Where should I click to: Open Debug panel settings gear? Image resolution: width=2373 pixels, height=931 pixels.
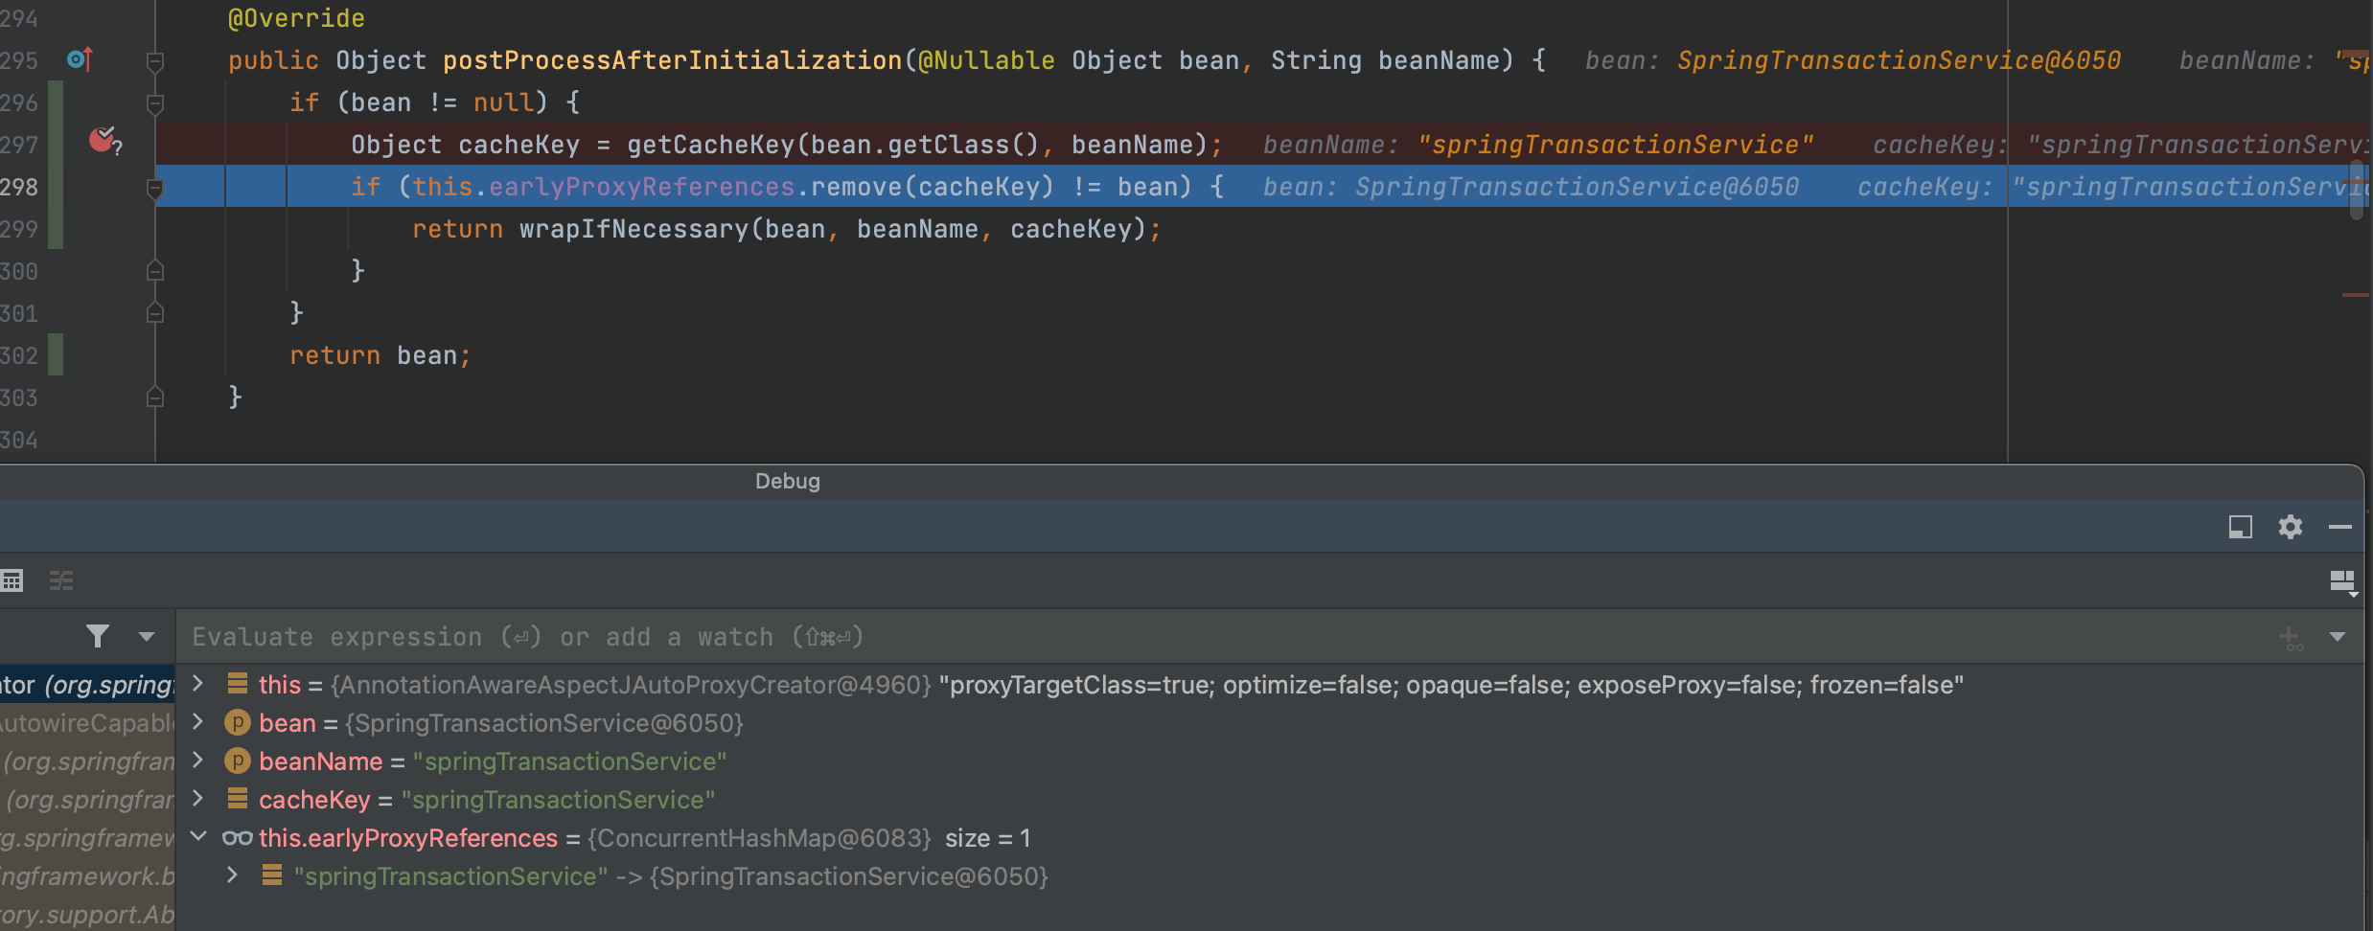(x=2290, y=527)
